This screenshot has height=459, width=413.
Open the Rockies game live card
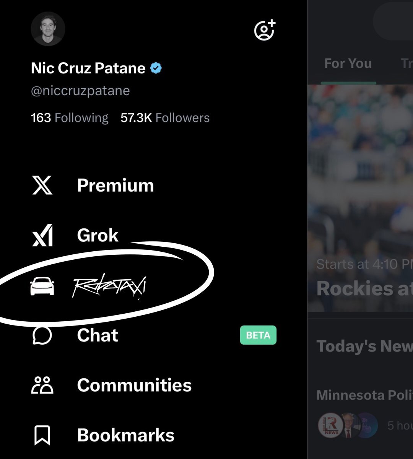click(360, 198)
